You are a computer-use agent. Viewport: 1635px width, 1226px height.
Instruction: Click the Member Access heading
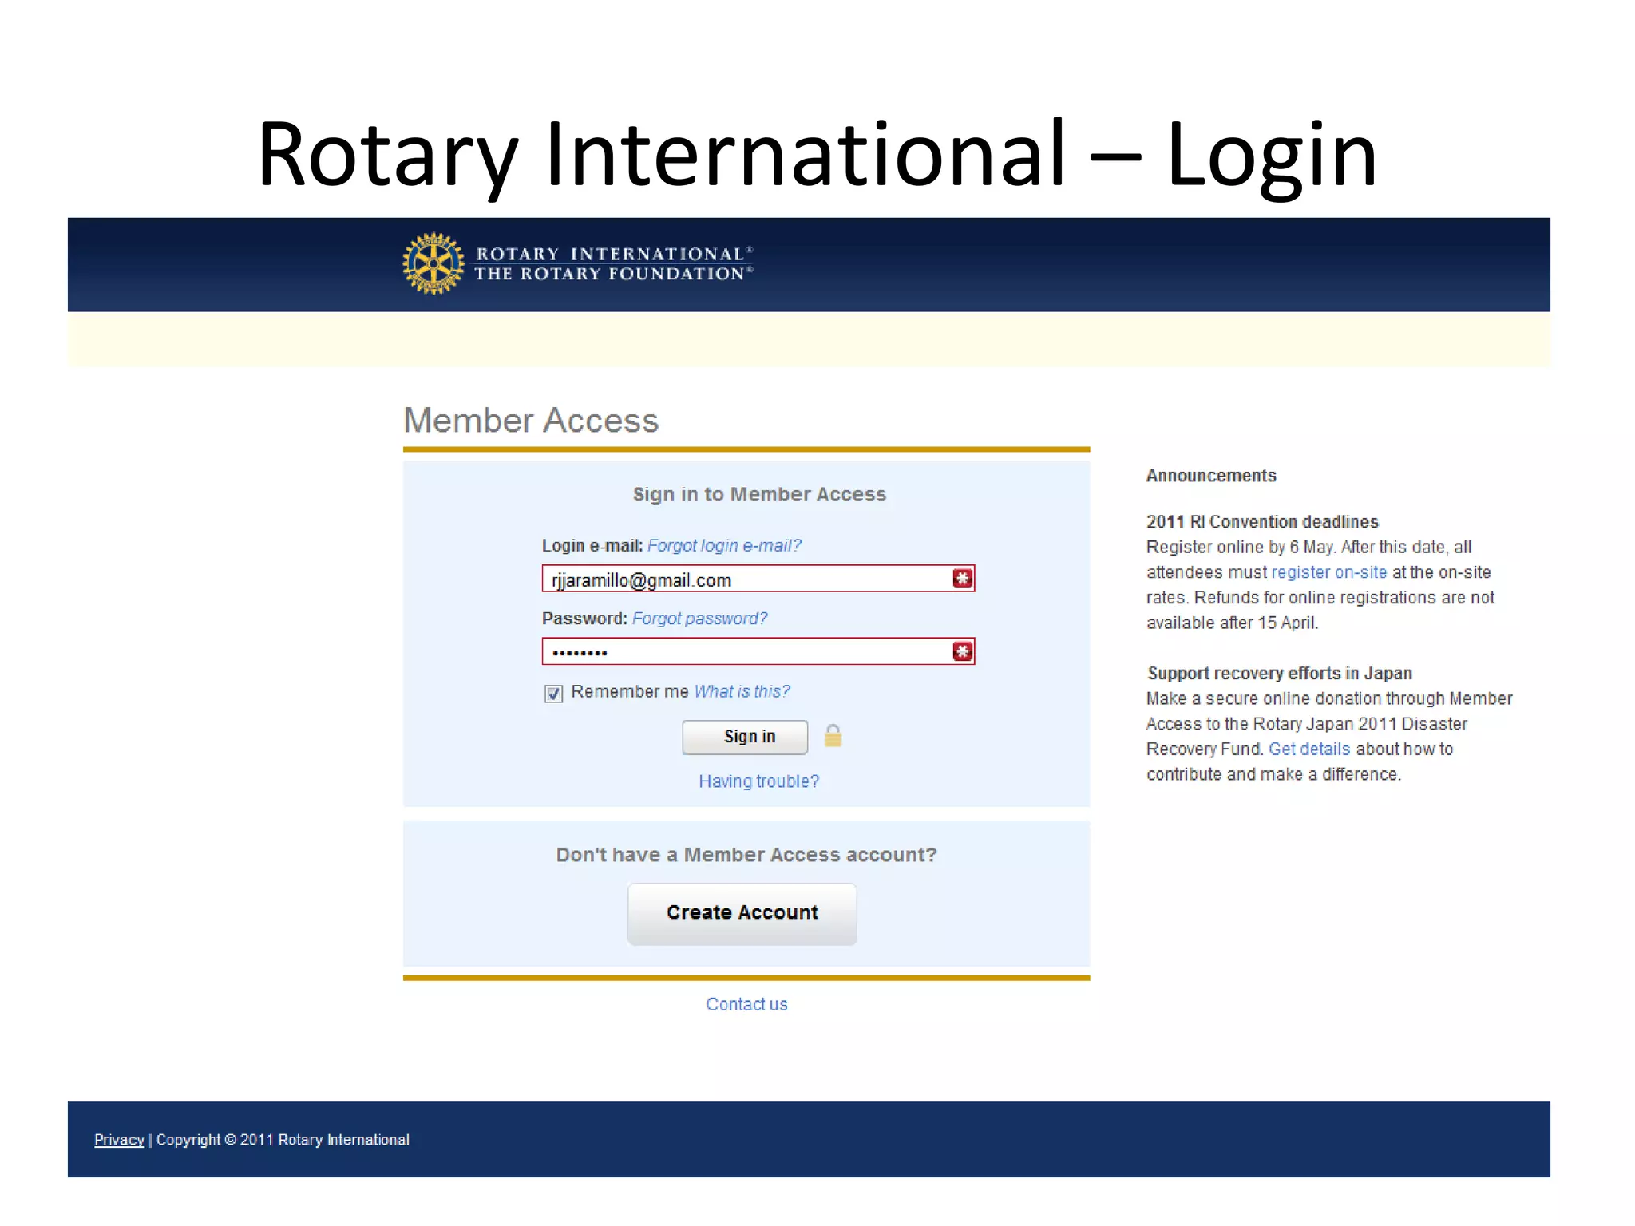point(531,421)
